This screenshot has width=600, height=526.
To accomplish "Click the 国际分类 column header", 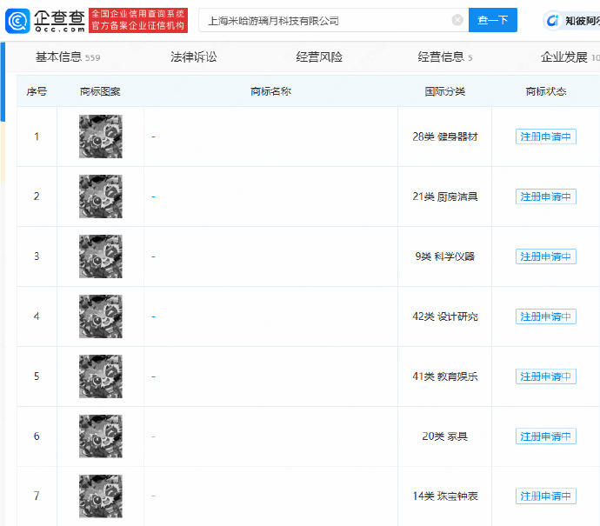I will coord(444,91).
